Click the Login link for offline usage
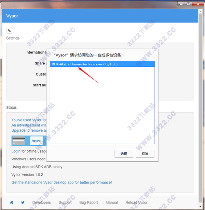The width and height of the screenshot is (205, 210). coord(16,151)
